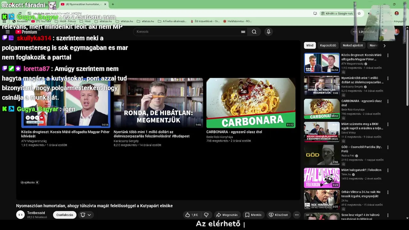Replay the video with Újrajátszás
Image resolution: width=409 pixels, height=230 pixels.
point(30,182)
